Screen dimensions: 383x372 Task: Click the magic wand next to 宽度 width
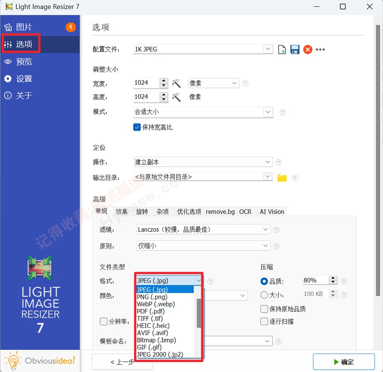(x=176, y=83)
